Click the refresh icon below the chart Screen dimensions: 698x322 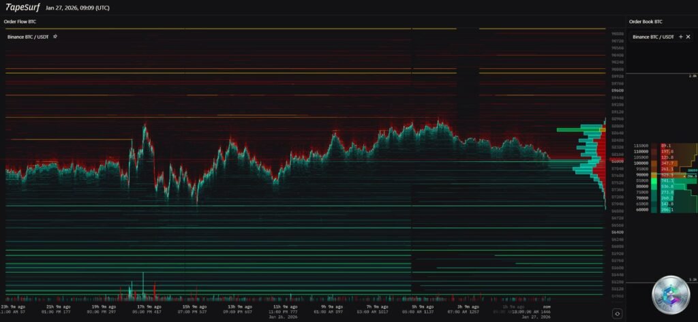[616, 313]
